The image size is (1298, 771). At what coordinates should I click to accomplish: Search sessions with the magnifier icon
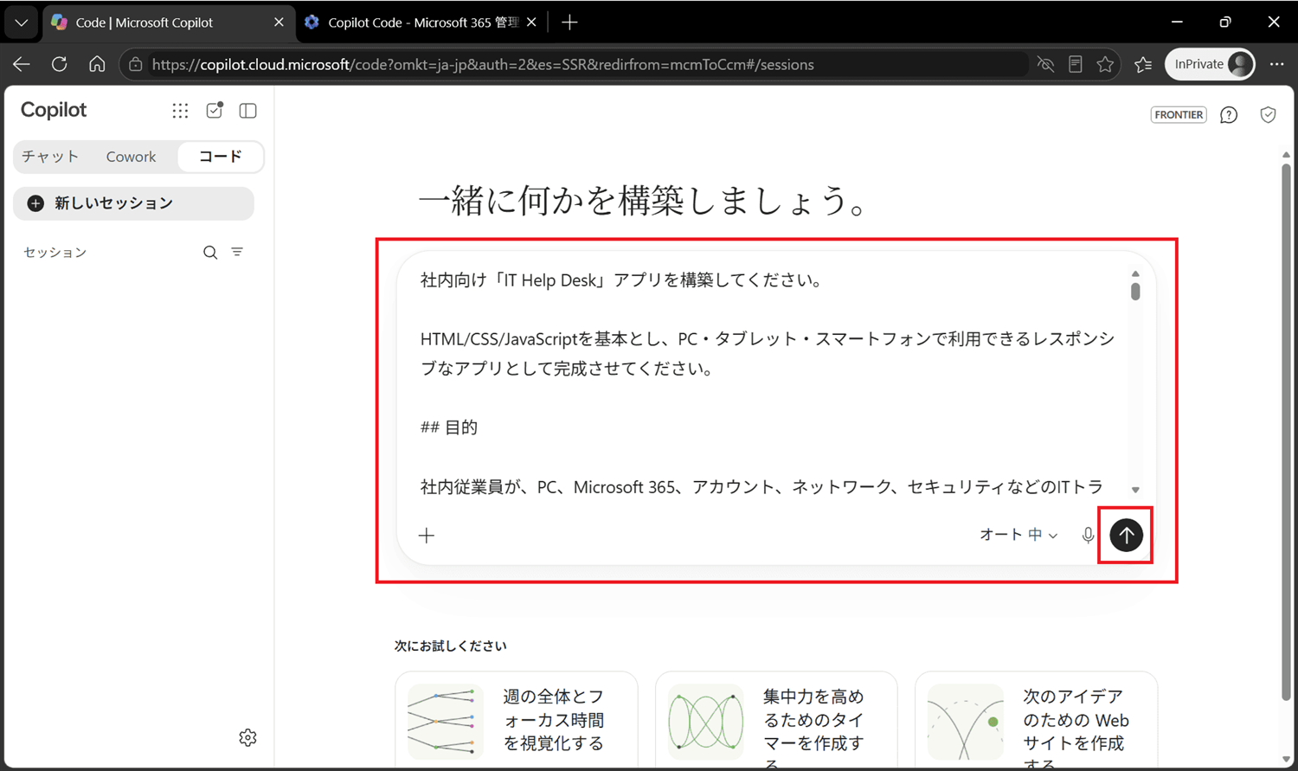tap(210, 253)
